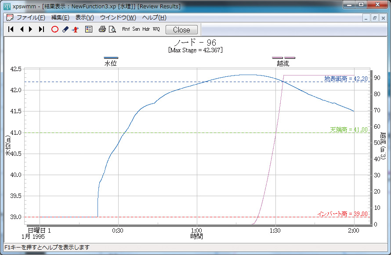Show WQ water quality results
The width and height of the screenshot is (391, 255).
click(x=156, y=29)
